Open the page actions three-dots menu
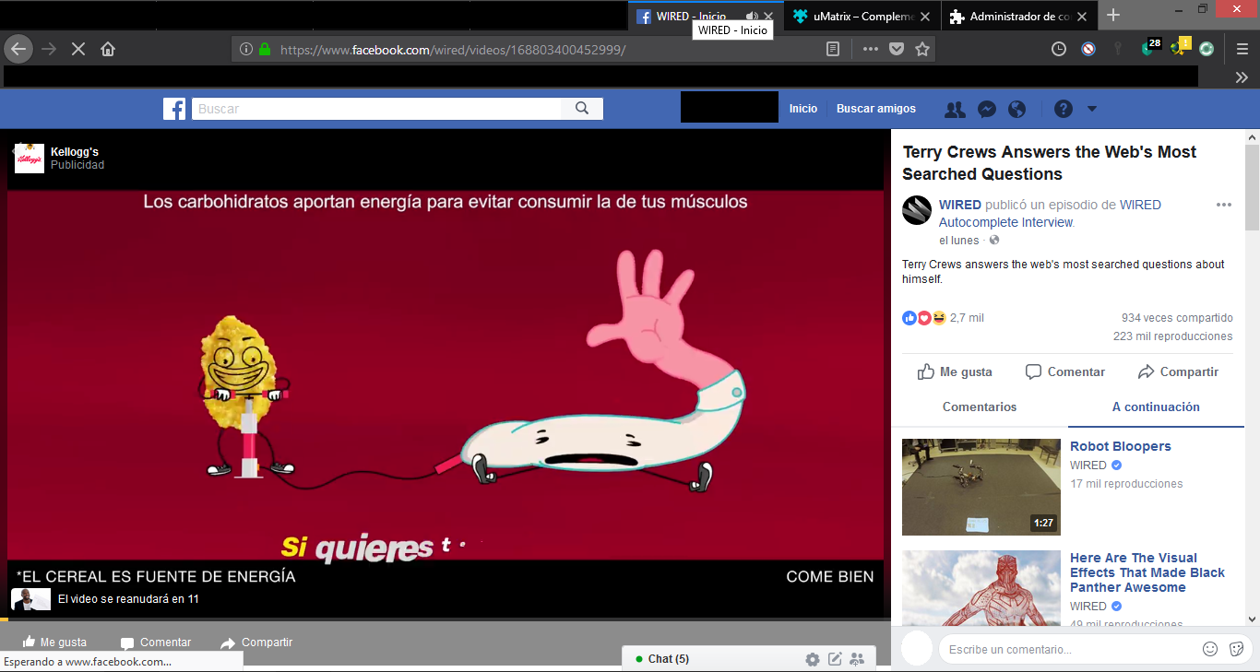Screen dimensions: 1260x672 [x=870, y=50]
